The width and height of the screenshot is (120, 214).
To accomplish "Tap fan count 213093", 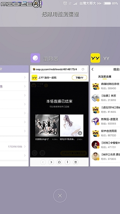I will 108,100.
